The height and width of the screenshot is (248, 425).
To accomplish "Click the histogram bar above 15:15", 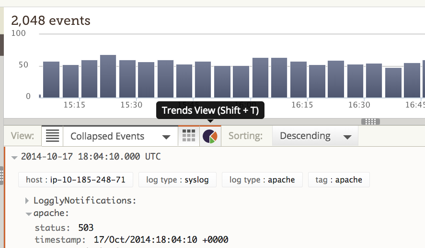I will coord(70,81).
